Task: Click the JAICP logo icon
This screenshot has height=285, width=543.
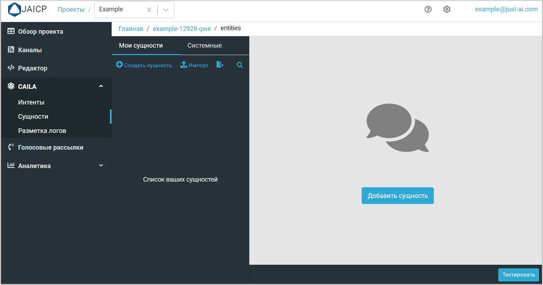Action: coord(15,10)
